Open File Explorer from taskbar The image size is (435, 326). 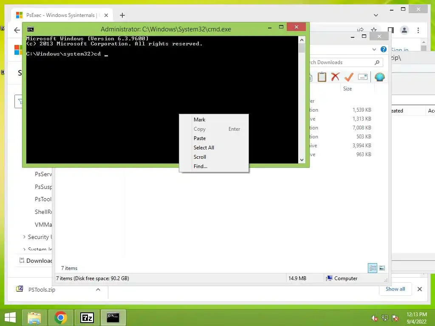click(34, 318)
